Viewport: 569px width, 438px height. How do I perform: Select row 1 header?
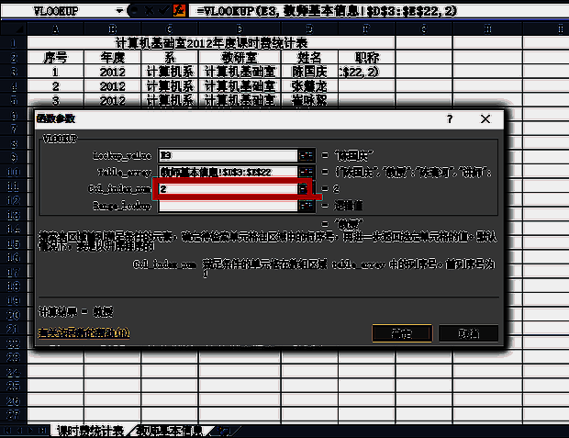tap(14, 43)
